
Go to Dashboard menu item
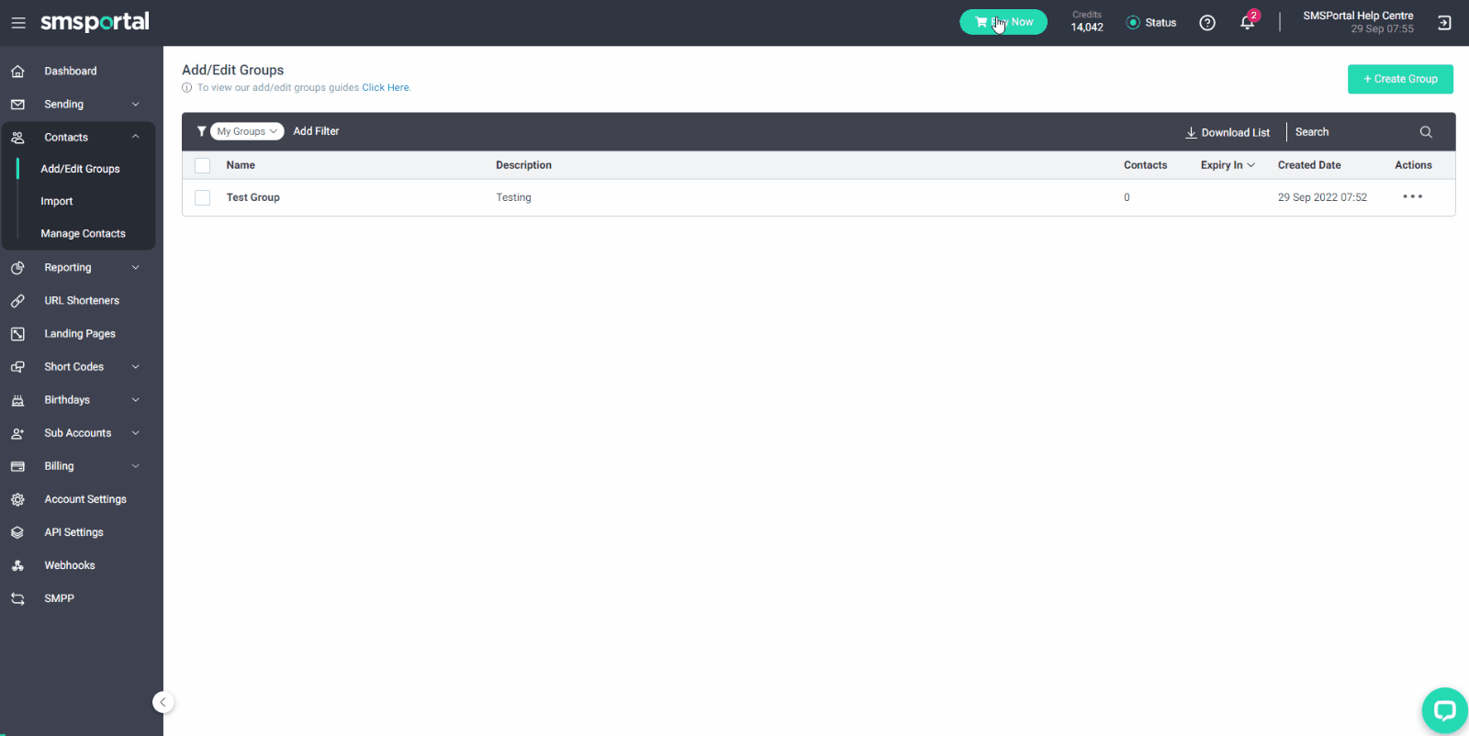click(x=71, y=71)
